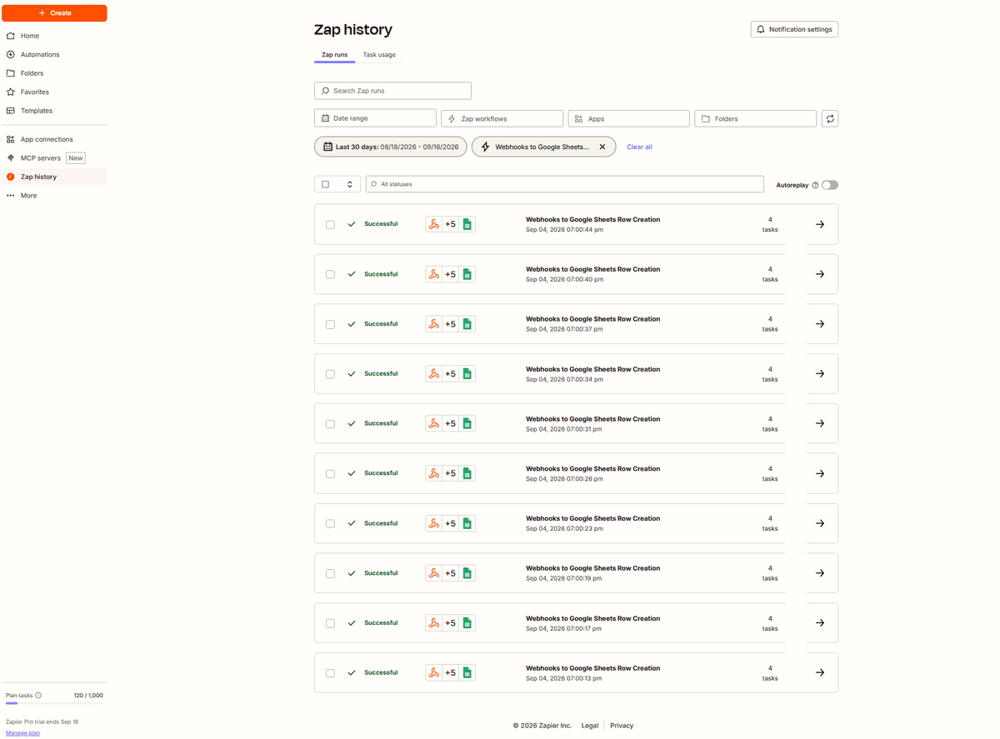Click the webhook icon in the 07:00:13 pm run
This screenshot has width=1000, height=739.
click(433, 672)
